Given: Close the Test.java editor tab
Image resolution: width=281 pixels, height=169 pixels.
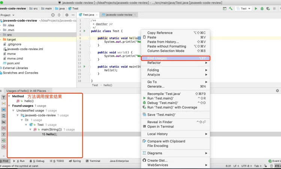Looking at the screenshot, I should [97, 15].
